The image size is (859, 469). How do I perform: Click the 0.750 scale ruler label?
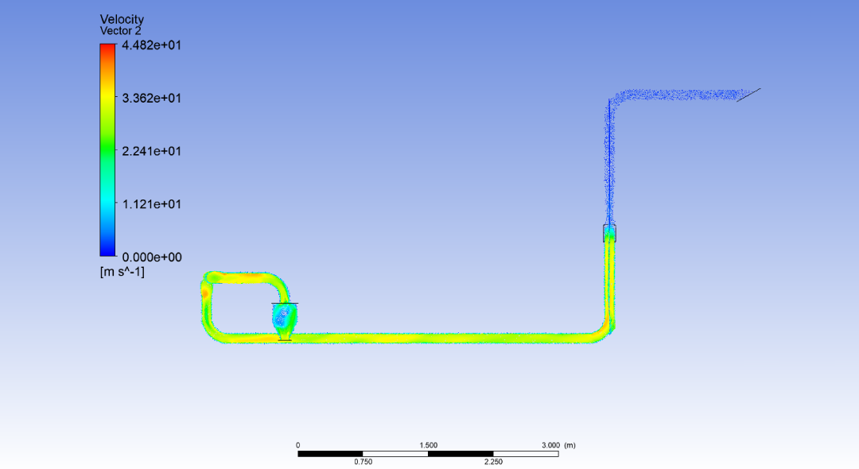click(x=363, y=462)
